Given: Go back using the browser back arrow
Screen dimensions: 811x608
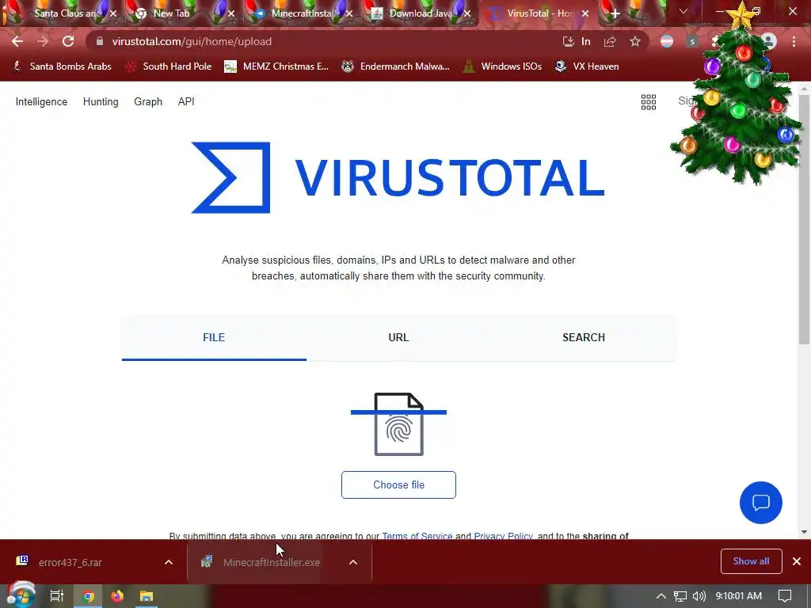Looking at the screenshot, I should coord(17,41).
